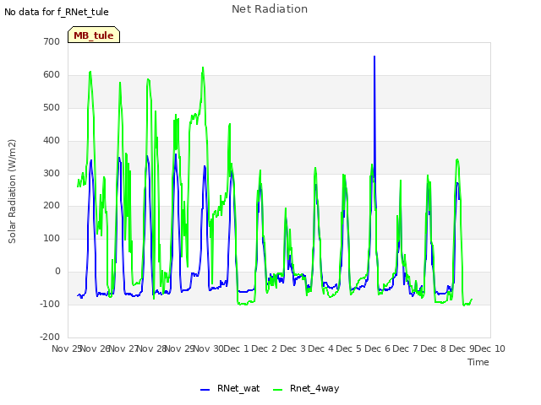Toggle the Rnet_4way legend entry
Screen dimensions: 541x405
pos(306,388)
